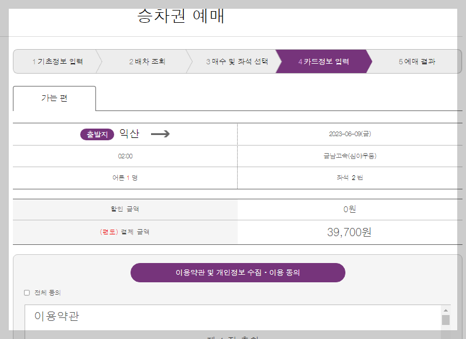Select the 가는 편 tab
The width and height of the screenshot is (466, 339).
54,98
